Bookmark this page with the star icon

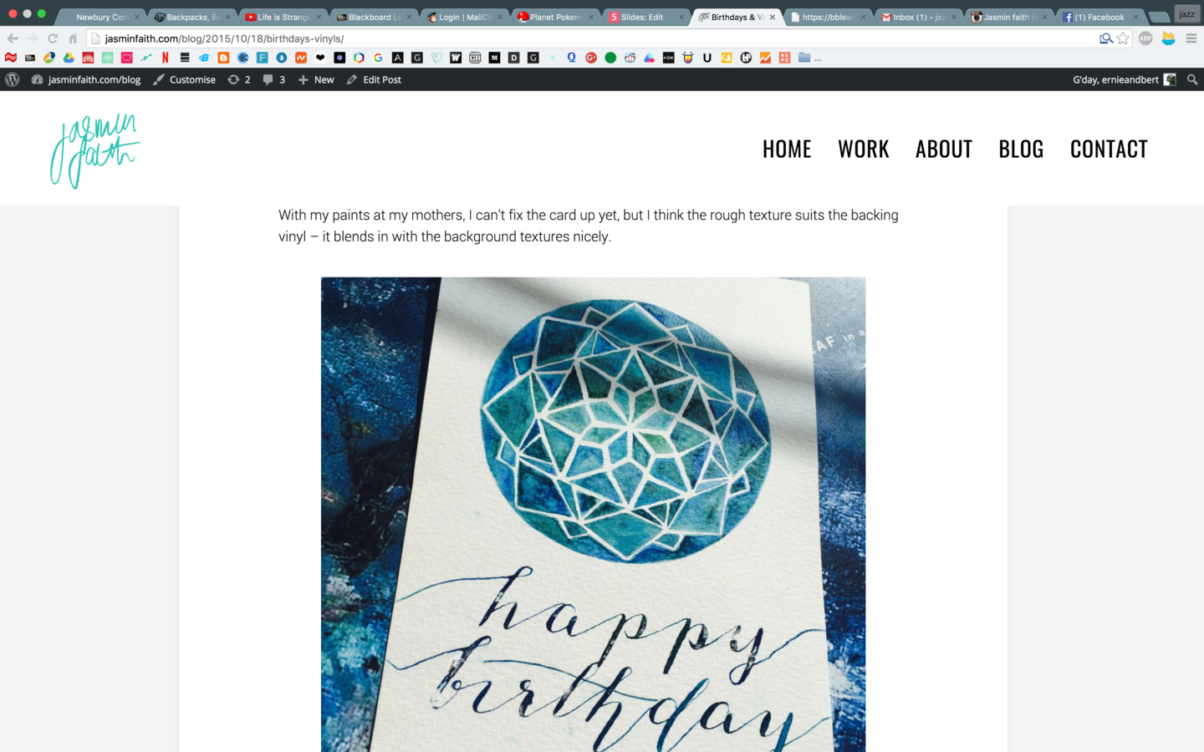[1123, 38]
